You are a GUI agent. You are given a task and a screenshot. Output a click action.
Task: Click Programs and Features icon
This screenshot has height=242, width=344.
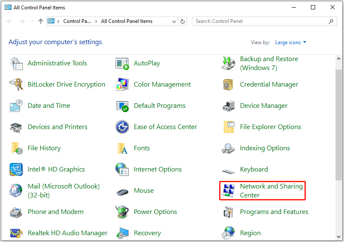pos(228,212)
